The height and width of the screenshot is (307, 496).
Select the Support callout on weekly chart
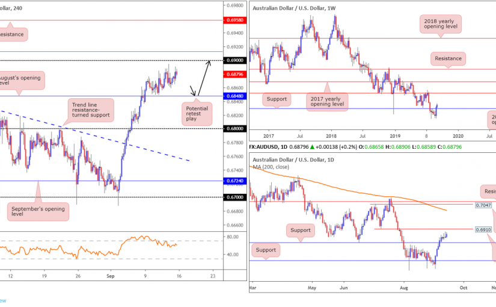[x=278, y=98]
